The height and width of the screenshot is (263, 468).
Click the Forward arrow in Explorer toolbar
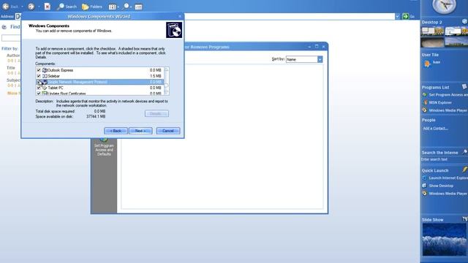pyautogui.click(x=31, y=7)
